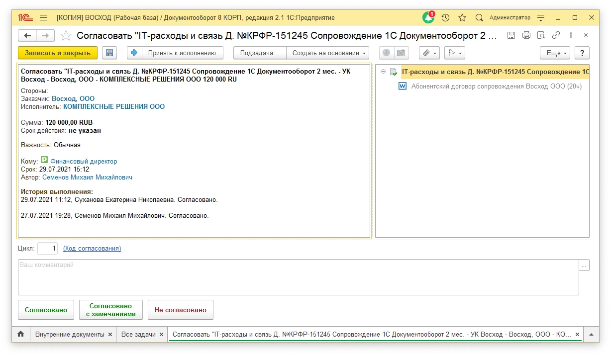The width and height of the screenshot is (611, 356).
Task: Open the paperclip attachments dropdown
Action: point(430,53)
